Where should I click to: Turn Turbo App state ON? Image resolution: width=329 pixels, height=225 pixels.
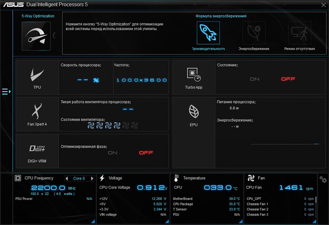[255, 79]
